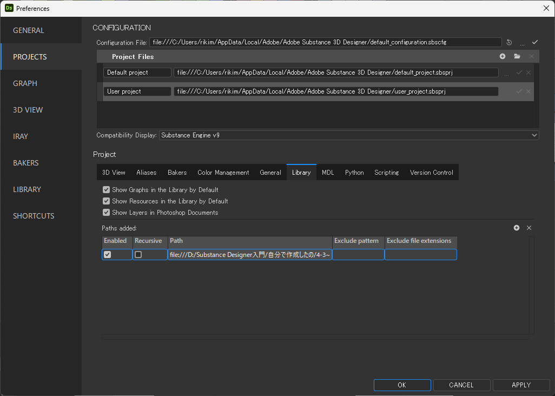Switch to the 3D View project tab
555x396 pixels.
pyautogui.click(x=114, y=173)
